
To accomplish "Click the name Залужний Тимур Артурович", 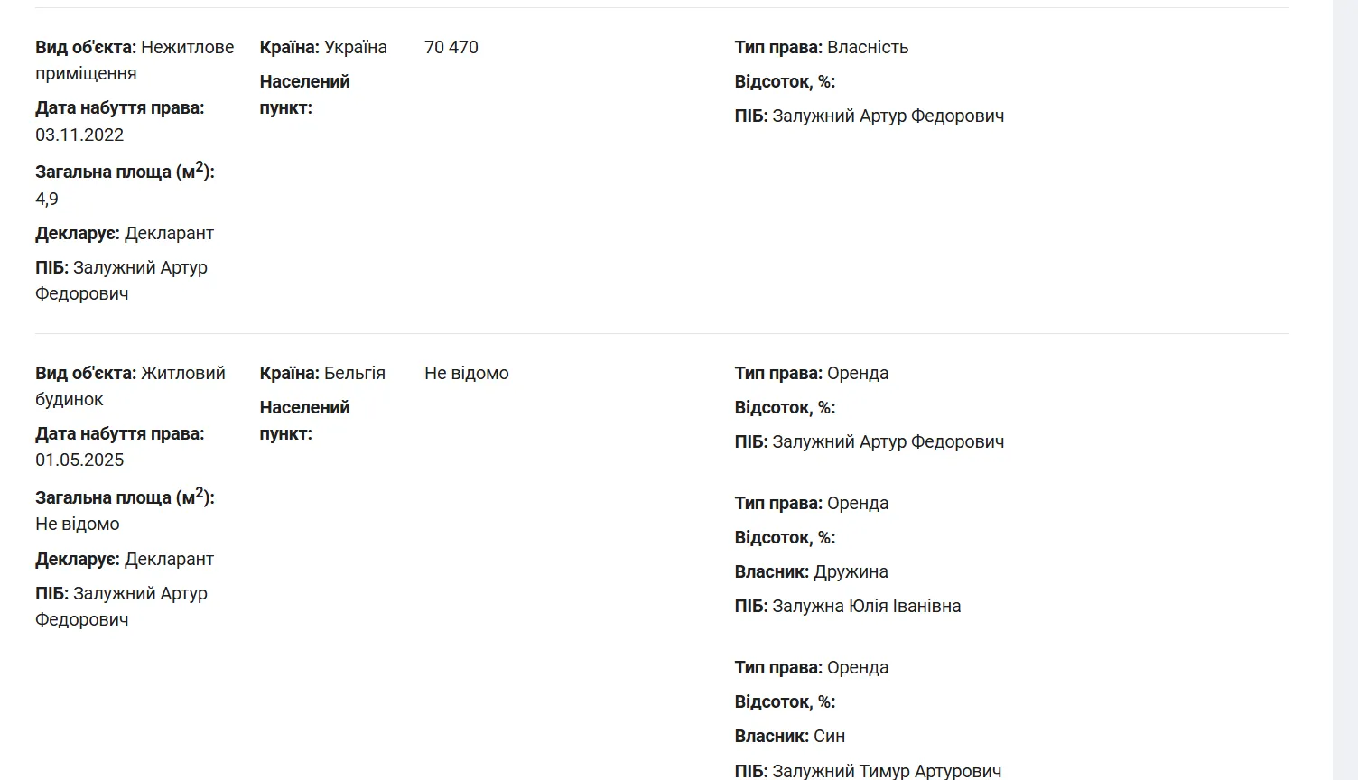I will tap(886, 771).
